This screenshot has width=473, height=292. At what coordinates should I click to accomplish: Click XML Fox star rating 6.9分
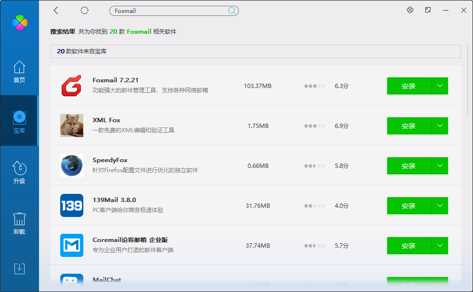coord(315,126)
